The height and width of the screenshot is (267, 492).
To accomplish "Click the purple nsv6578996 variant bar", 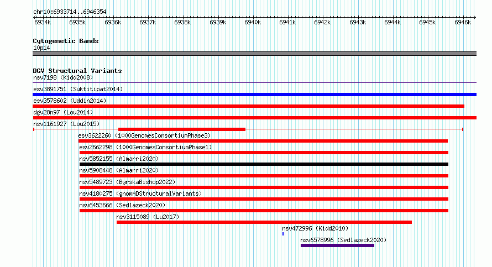I will pyautogui.click(x=337, y=245).
